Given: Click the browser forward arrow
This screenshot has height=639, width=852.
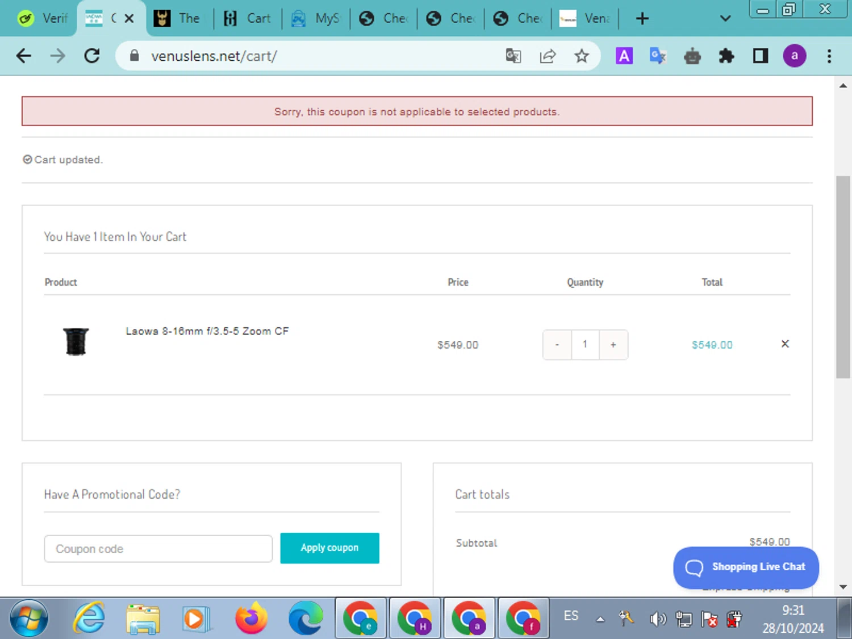Looking at the screenshot, I should pos(57,56).
